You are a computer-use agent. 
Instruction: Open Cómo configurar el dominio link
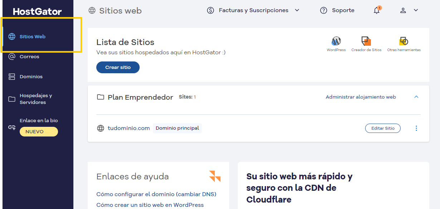pos(156,194)
